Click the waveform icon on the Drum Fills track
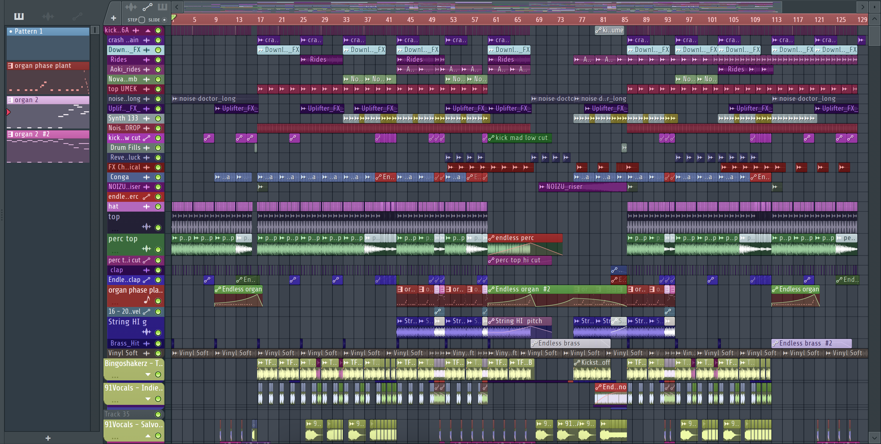881x444 pixels. (146, 148)
